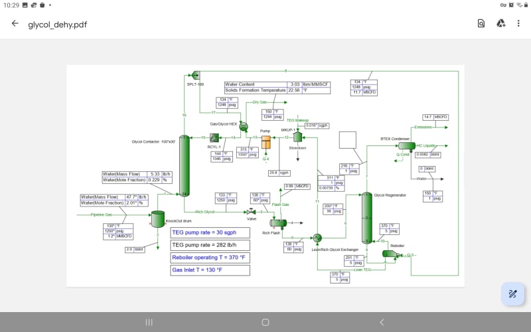This screenshot has height=332, width=531.
Task: Click the 14.7 MSCFD emissions flow box
Action: pyautogui.click(x=435, y=118)
